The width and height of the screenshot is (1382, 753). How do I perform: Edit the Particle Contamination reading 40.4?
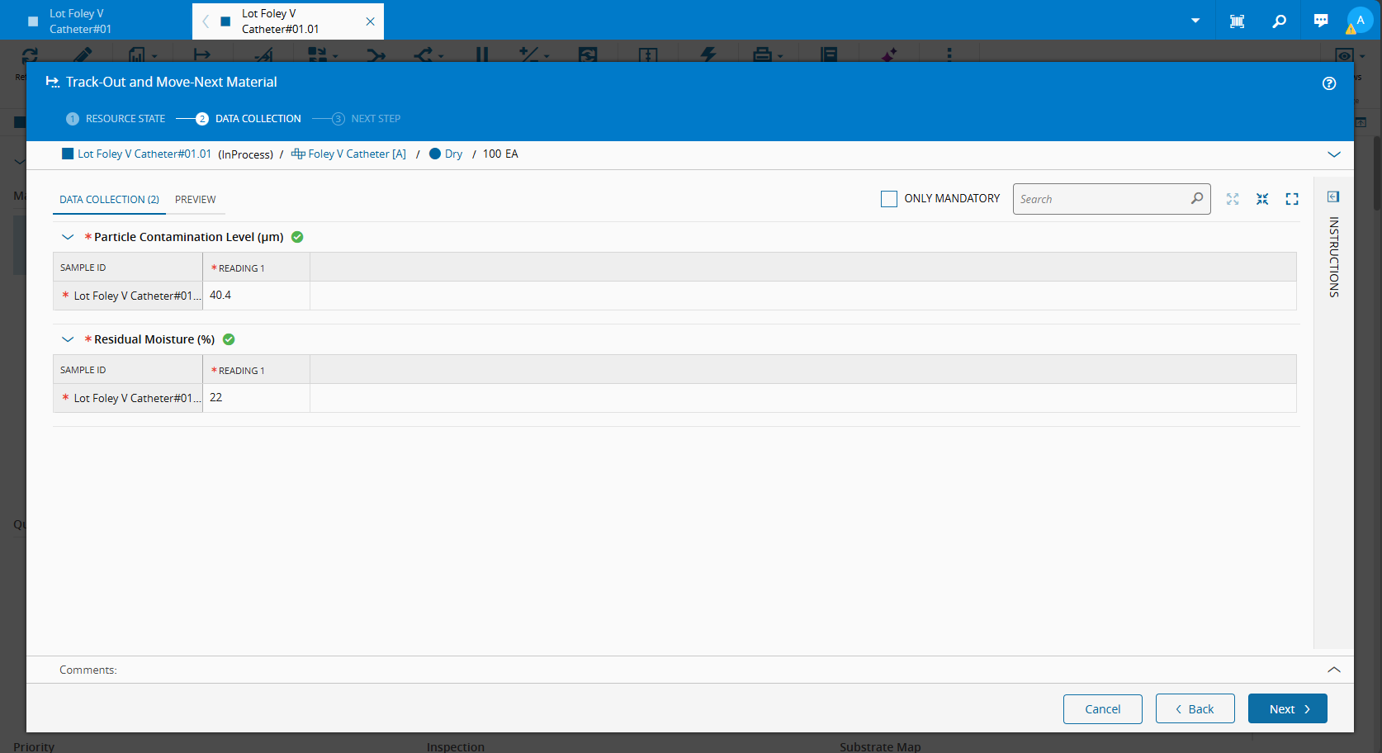coord(256,296)
